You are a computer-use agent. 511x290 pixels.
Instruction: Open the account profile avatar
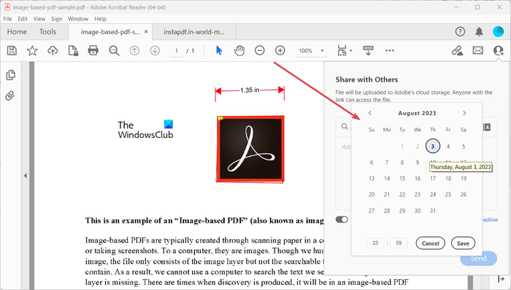click(x=498, y=31)
